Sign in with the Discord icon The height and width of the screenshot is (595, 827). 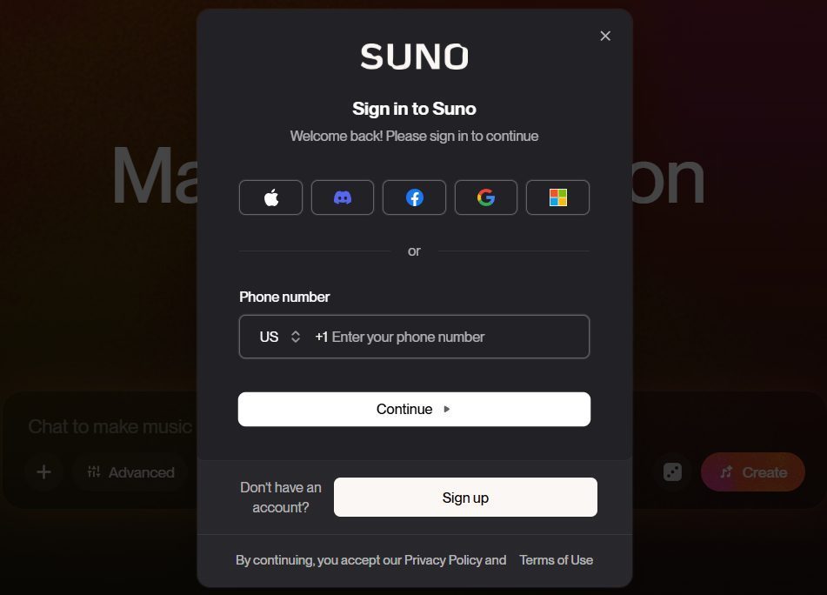[x=343, y=197]
